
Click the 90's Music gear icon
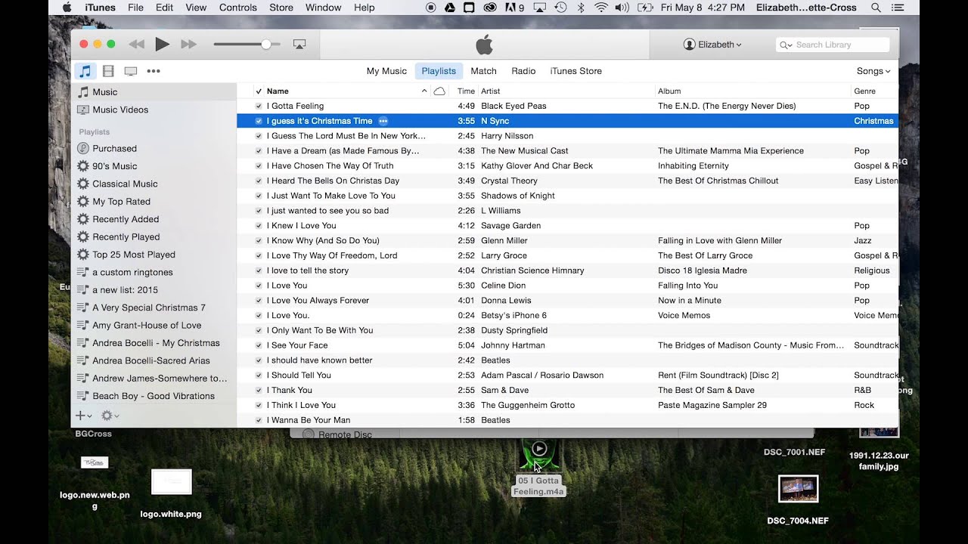click(83, 166)
